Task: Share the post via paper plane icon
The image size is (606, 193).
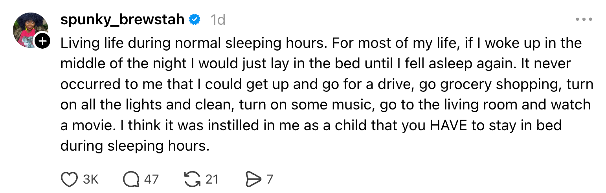Action: click(253, 179)
